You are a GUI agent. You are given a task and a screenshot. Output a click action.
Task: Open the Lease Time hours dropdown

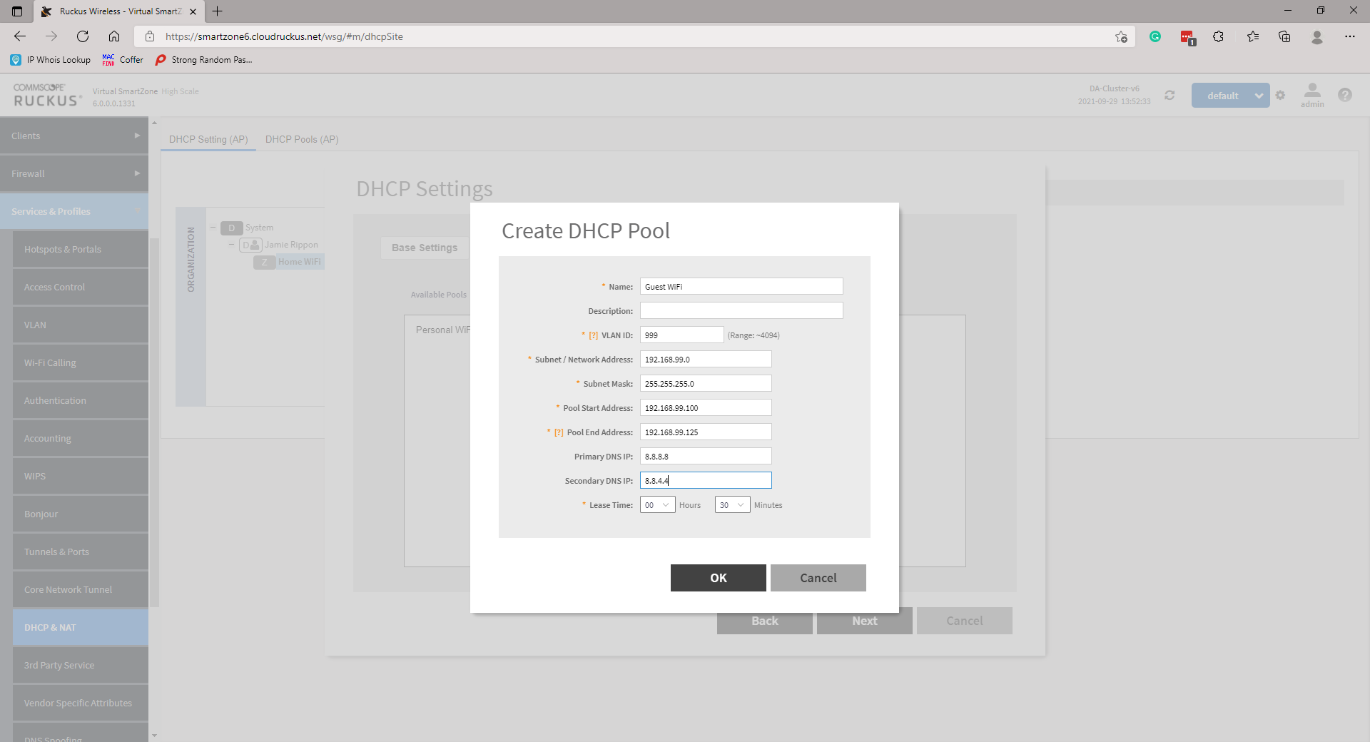point(657,505)
